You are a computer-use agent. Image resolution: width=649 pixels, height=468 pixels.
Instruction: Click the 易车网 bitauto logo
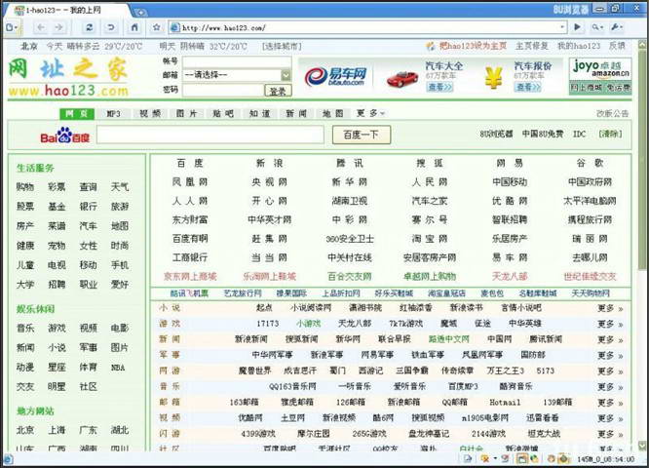click(335, 77)
